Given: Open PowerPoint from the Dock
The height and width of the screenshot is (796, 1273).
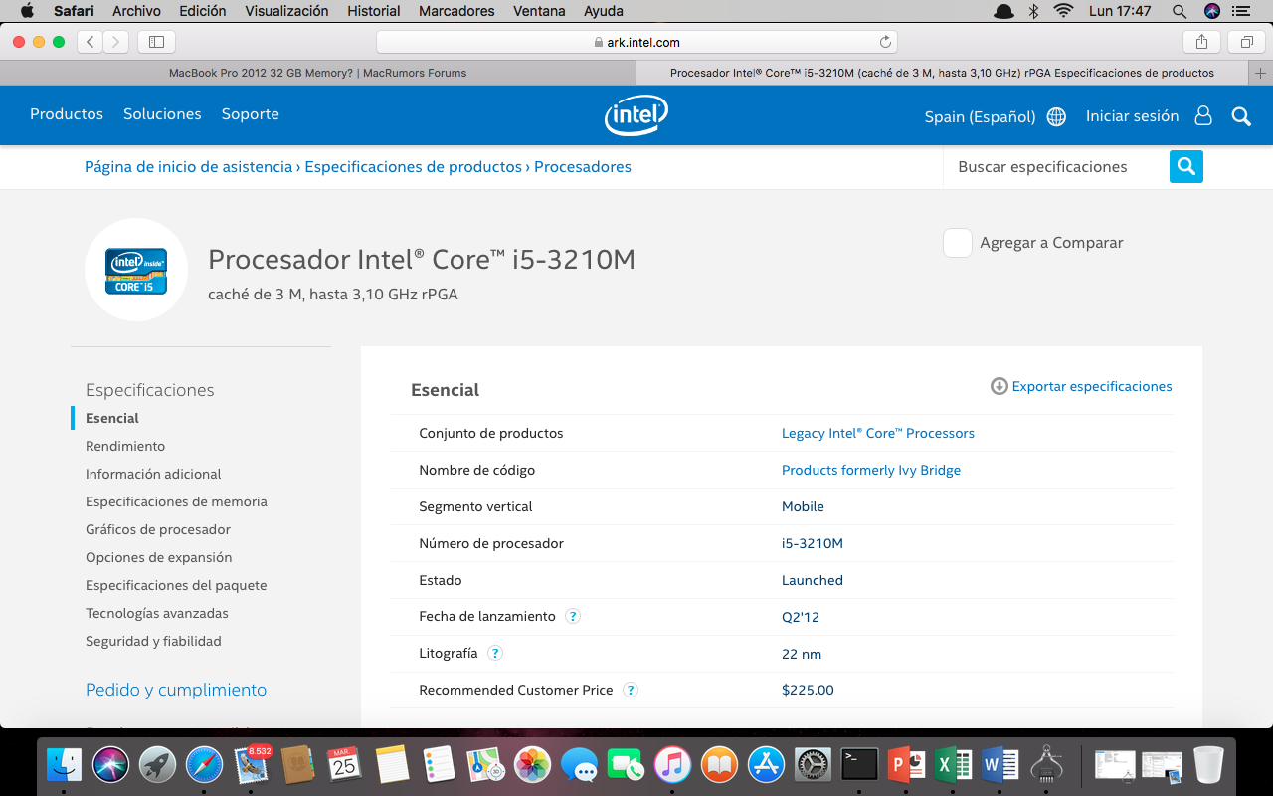Looking at the screenshot, I should point(906,764).
